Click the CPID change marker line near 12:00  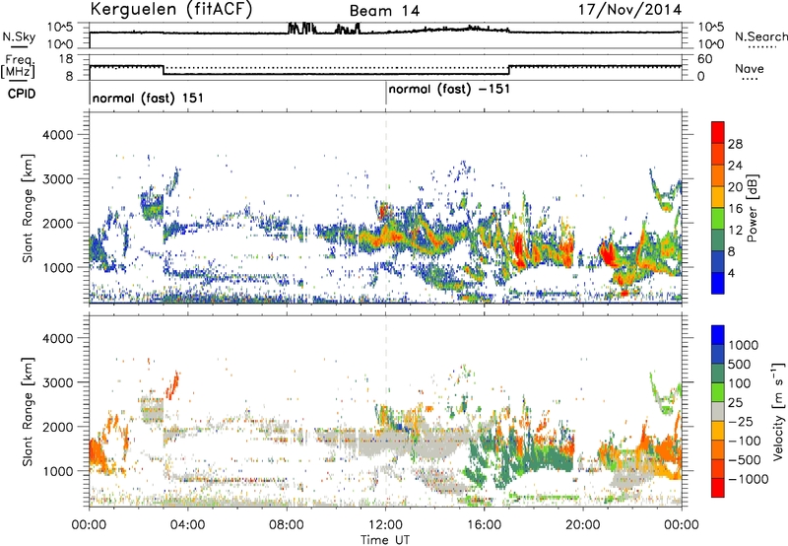[386, 94]
